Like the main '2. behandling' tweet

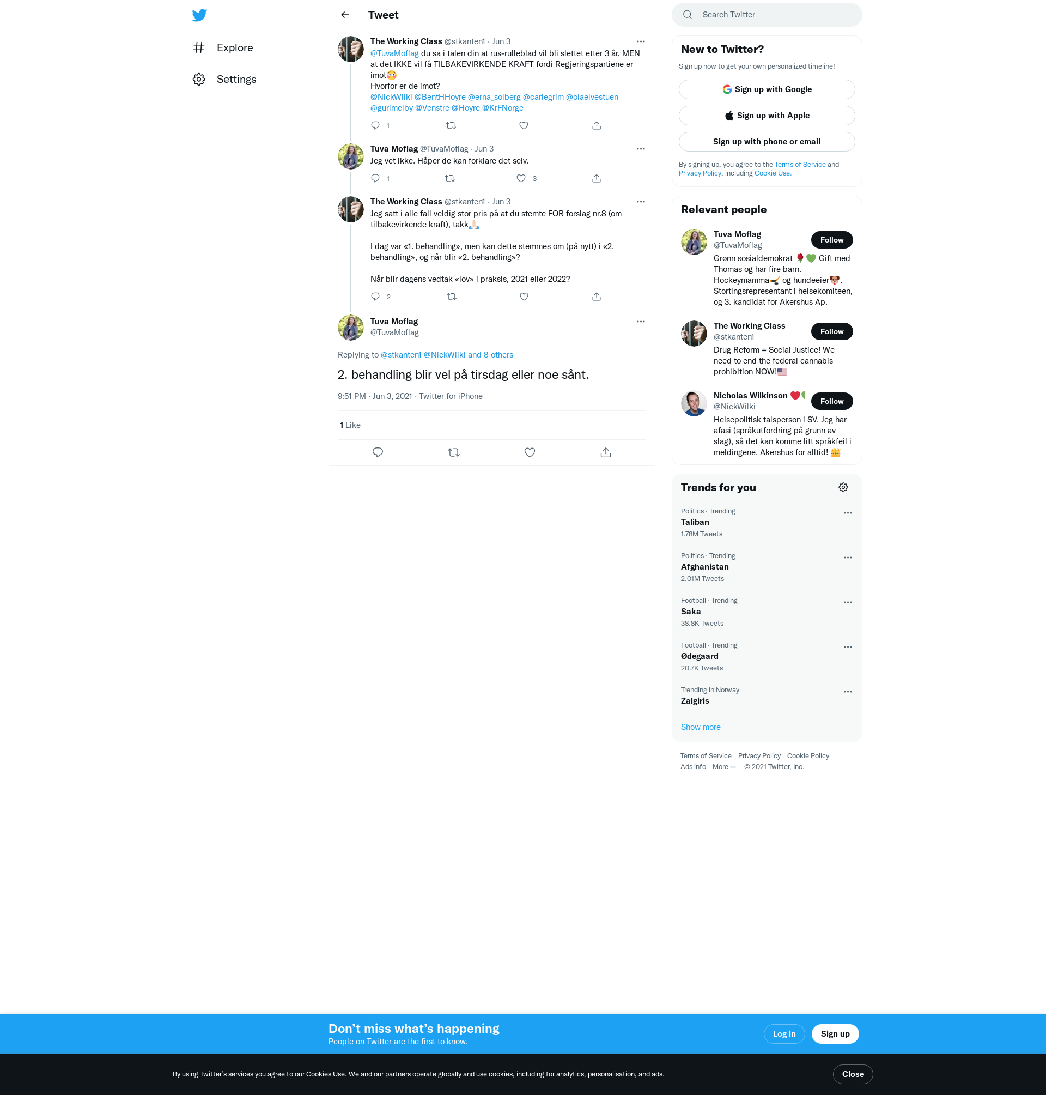[530, 452]
